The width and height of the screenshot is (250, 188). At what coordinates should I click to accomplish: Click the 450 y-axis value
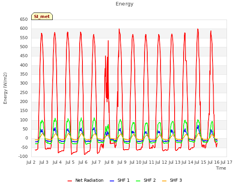(24, 56)
